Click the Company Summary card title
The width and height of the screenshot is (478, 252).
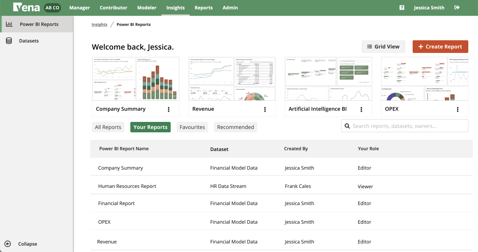(121, 109)
